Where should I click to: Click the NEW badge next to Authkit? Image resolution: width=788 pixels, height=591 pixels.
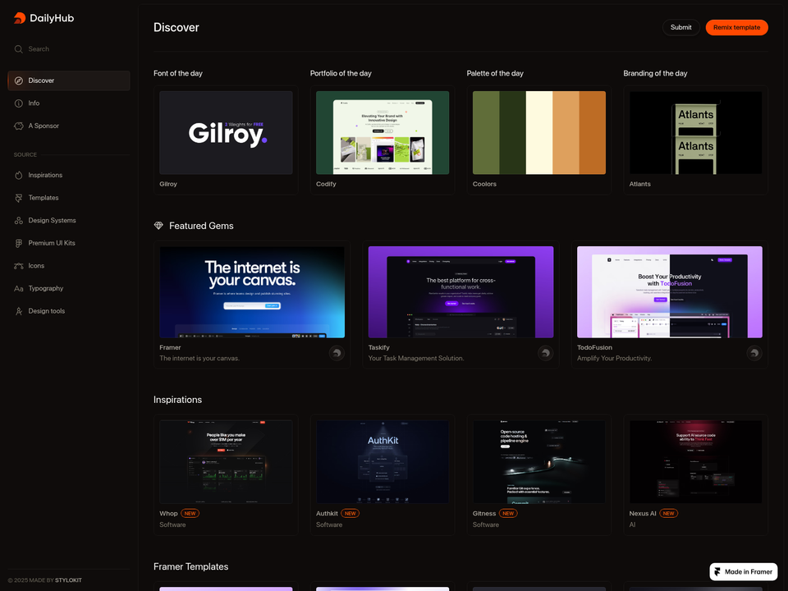(350, 514)
